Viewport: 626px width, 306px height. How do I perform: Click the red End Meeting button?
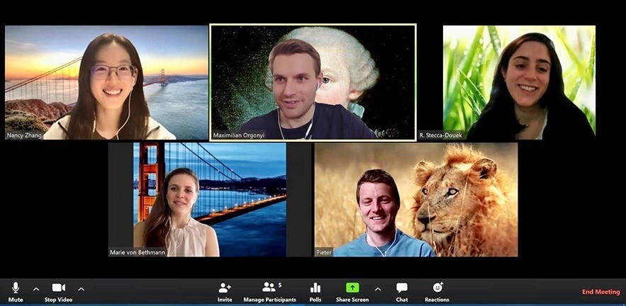click(x=600, y=292)
